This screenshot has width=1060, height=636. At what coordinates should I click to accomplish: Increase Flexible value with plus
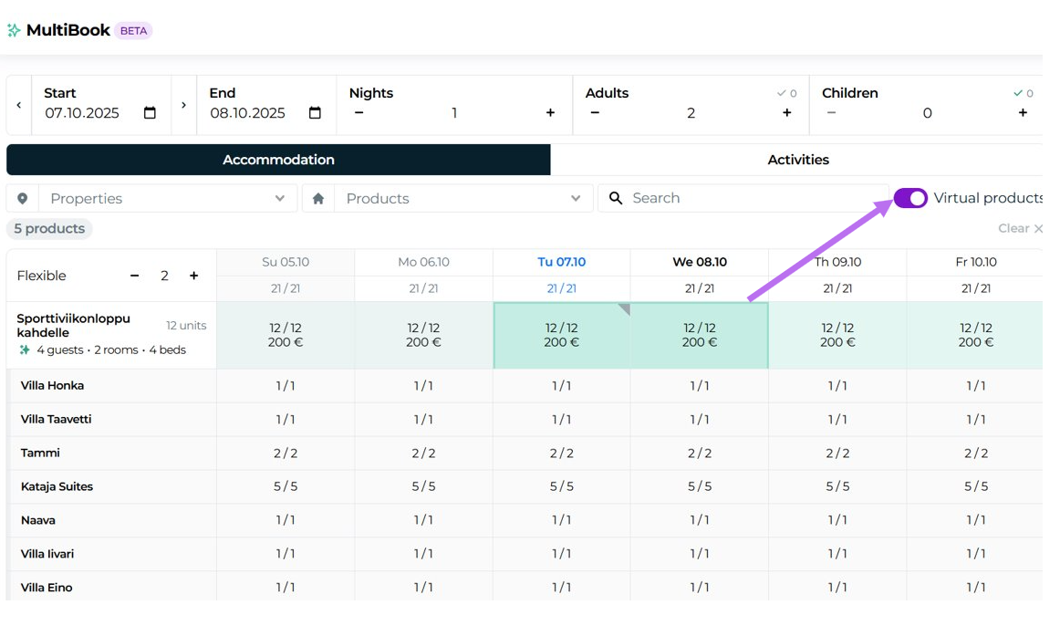tap(193, 276)
